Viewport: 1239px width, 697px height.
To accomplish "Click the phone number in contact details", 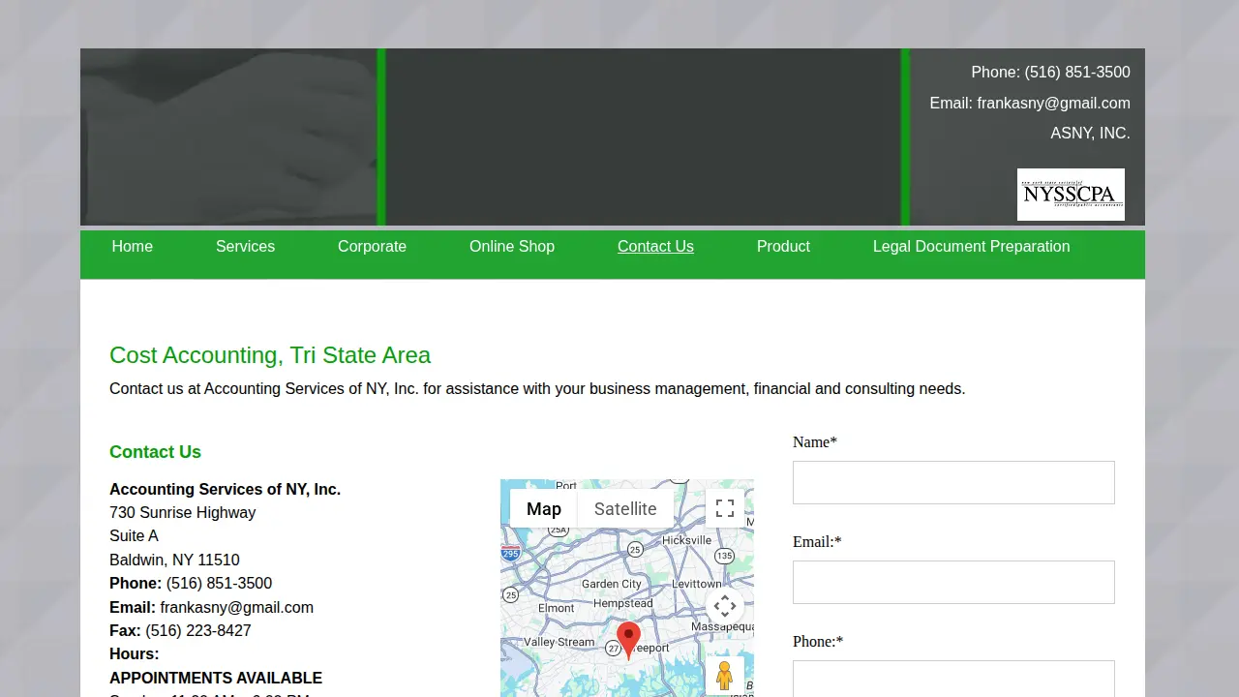I will (x=219, y=584).
